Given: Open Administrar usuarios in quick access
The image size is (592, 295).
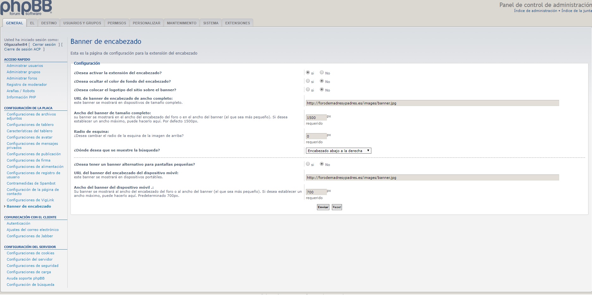Looking at the screenshot, I should point(25,66).
